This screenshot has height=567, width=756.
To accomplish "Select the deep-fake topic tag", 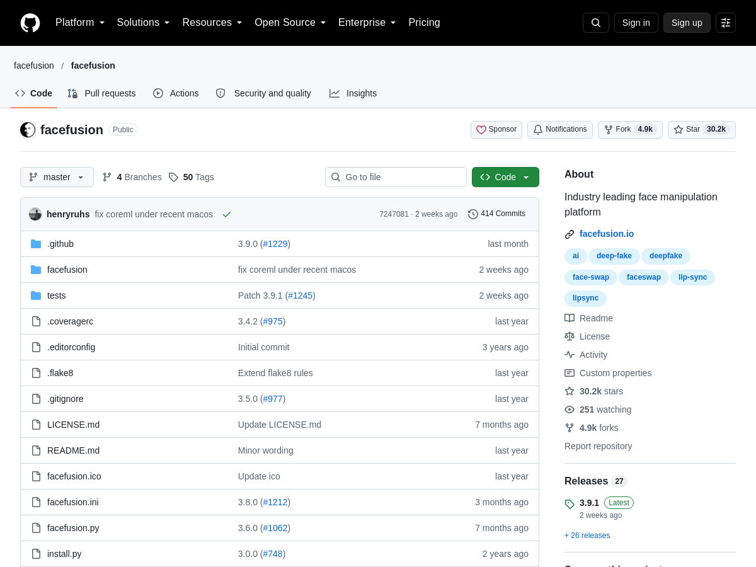I will (x=614, y=256).
